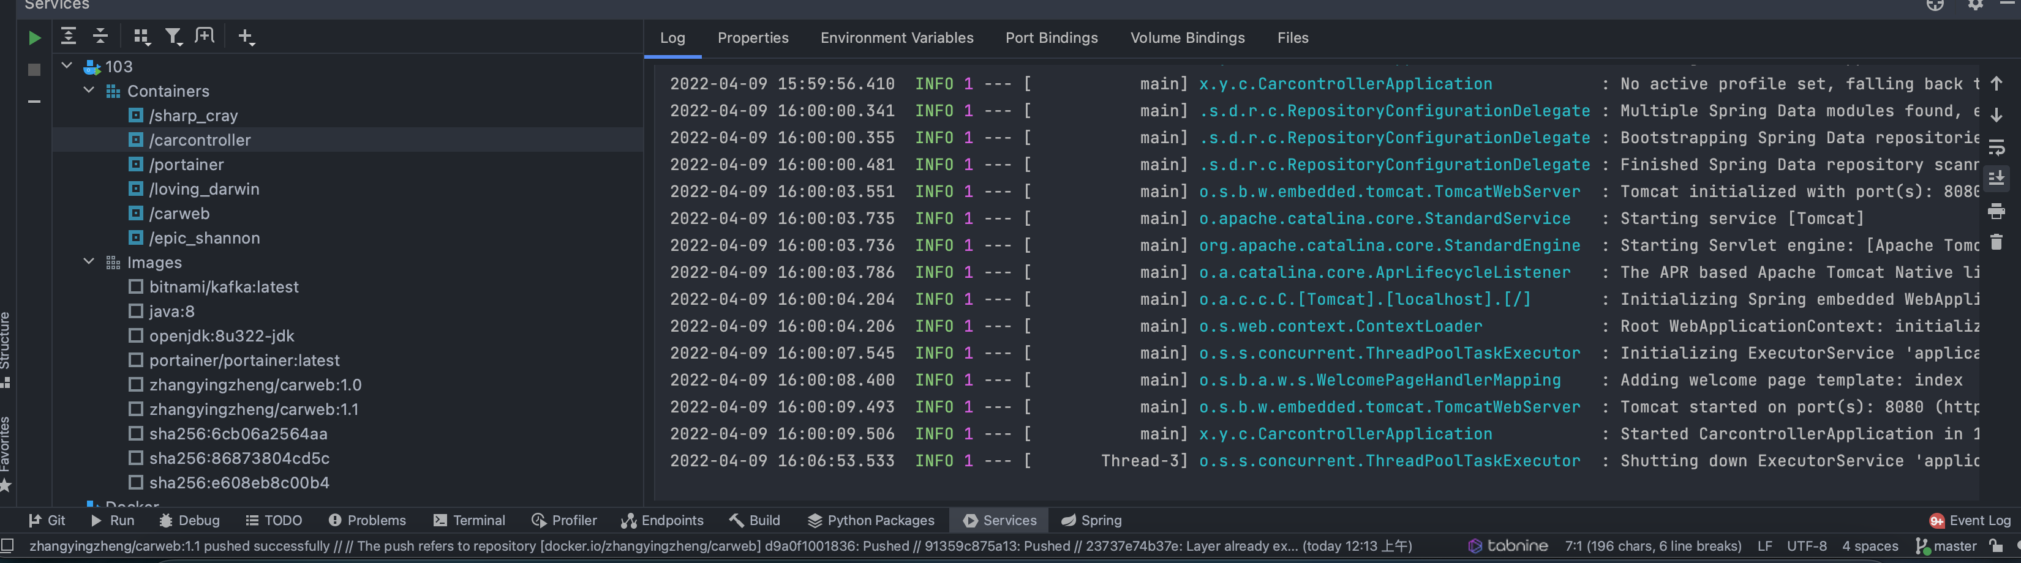Open the Port Bindings tab
Image resolution: width=2021 pixels, height=563 pixels.
(1052, 38)
